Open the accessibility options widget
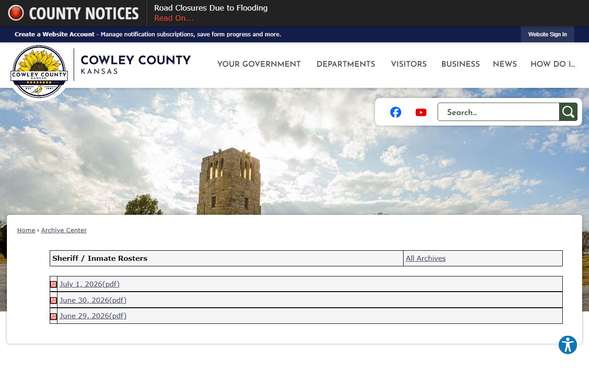This screenshot has height=368, width=589. (568, 345)
